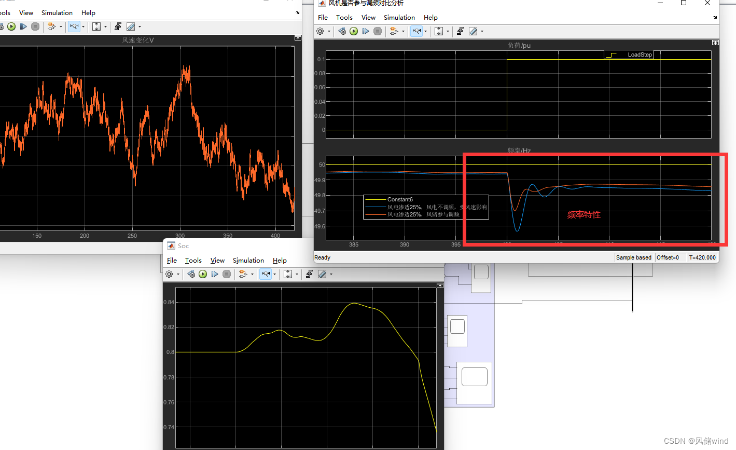Click Scale Y-axis limits in Soc scope
The image size is (736, 450).
(288, 274)
